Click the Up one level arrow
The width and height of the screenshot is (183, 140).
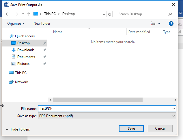click(x=29, y=14)
